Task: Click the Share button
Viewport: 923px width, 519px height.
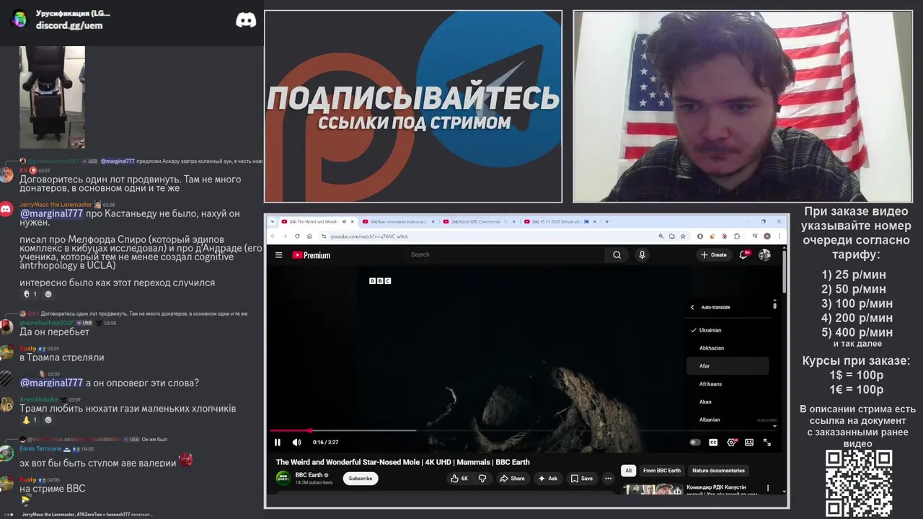Action: point(513,478)
